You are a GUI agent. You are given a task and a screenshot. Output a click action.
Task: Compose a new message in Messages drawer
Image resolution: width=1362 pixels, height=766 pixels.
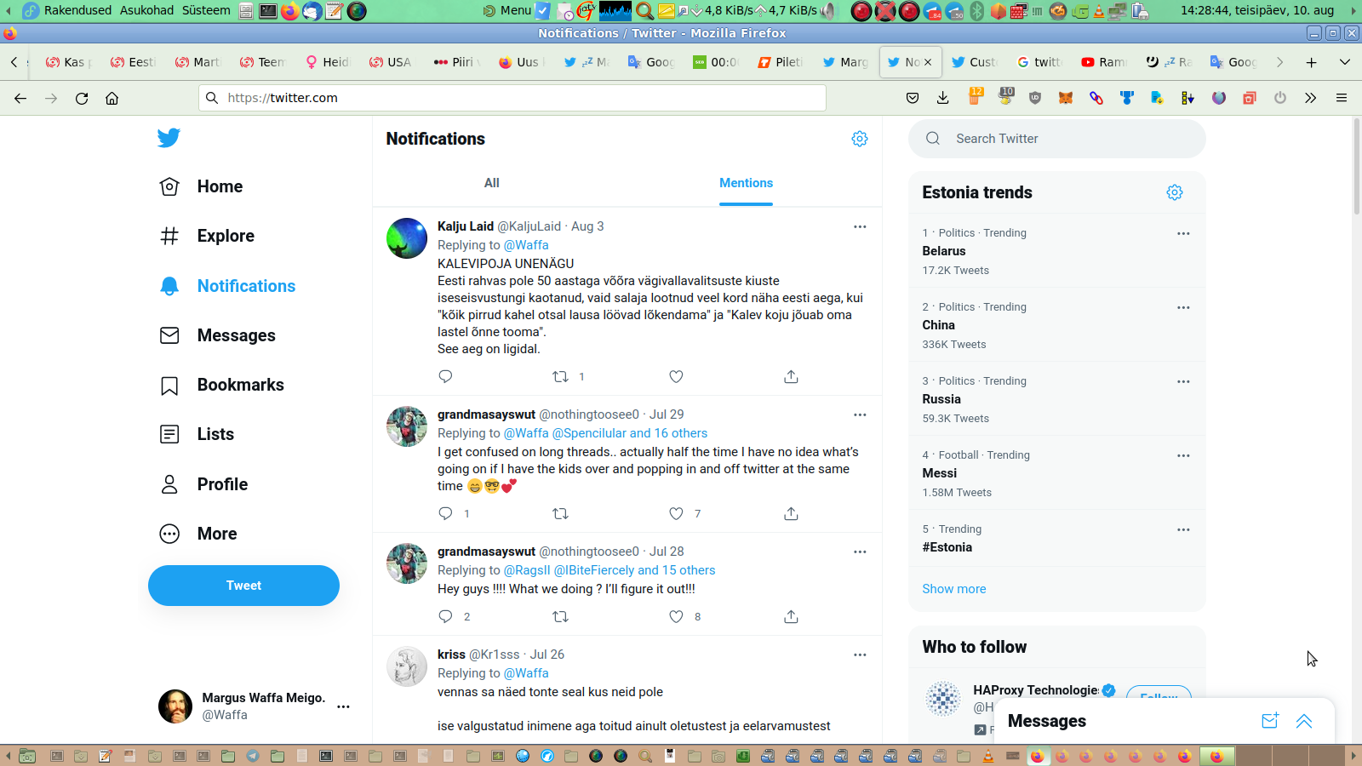click(x=1270, y=721)
